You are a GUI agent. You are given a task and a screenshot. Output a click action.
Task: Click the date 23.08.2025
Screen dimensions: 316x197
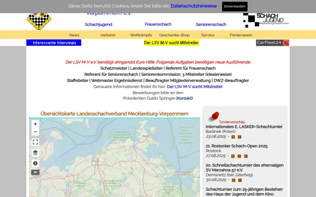[216, 137]
